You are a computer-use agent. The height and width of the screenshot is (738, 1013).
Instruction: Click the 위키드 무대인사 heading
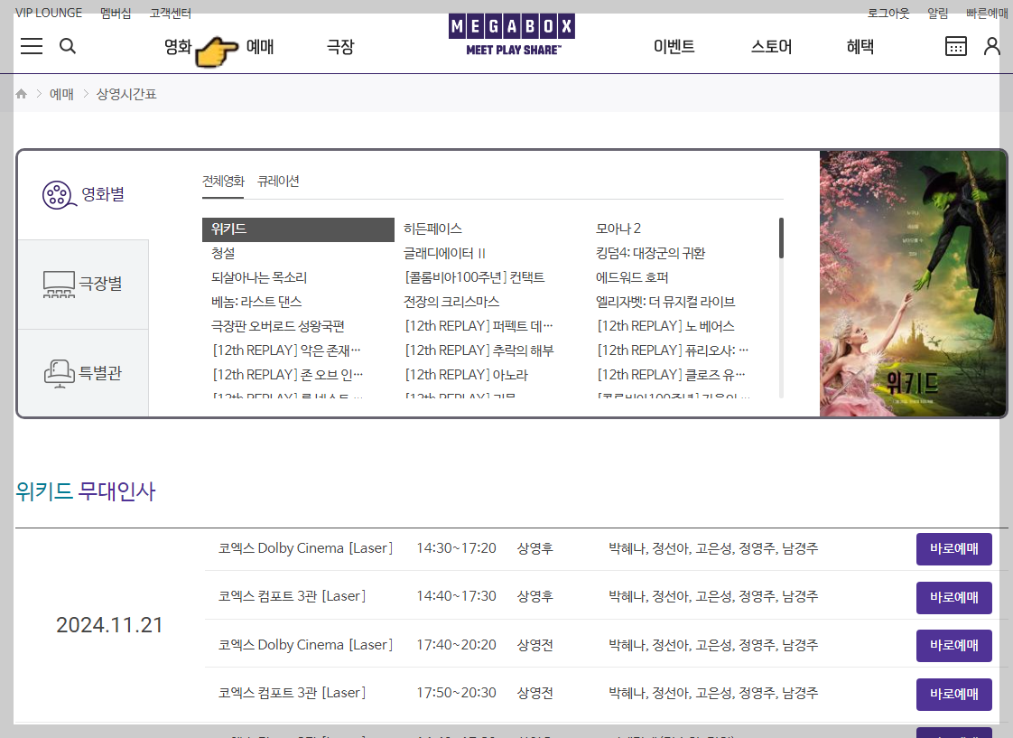pos(85,491)
